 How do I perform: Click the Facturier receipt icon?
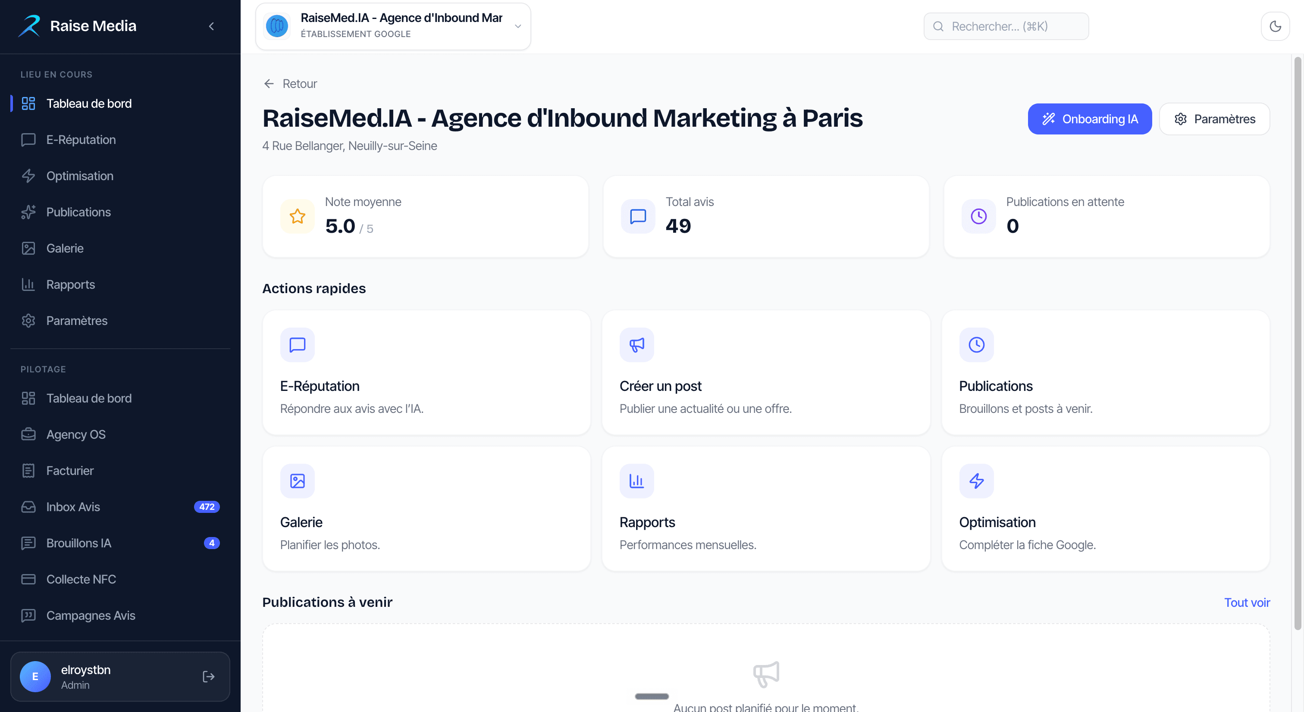point(28,471)
